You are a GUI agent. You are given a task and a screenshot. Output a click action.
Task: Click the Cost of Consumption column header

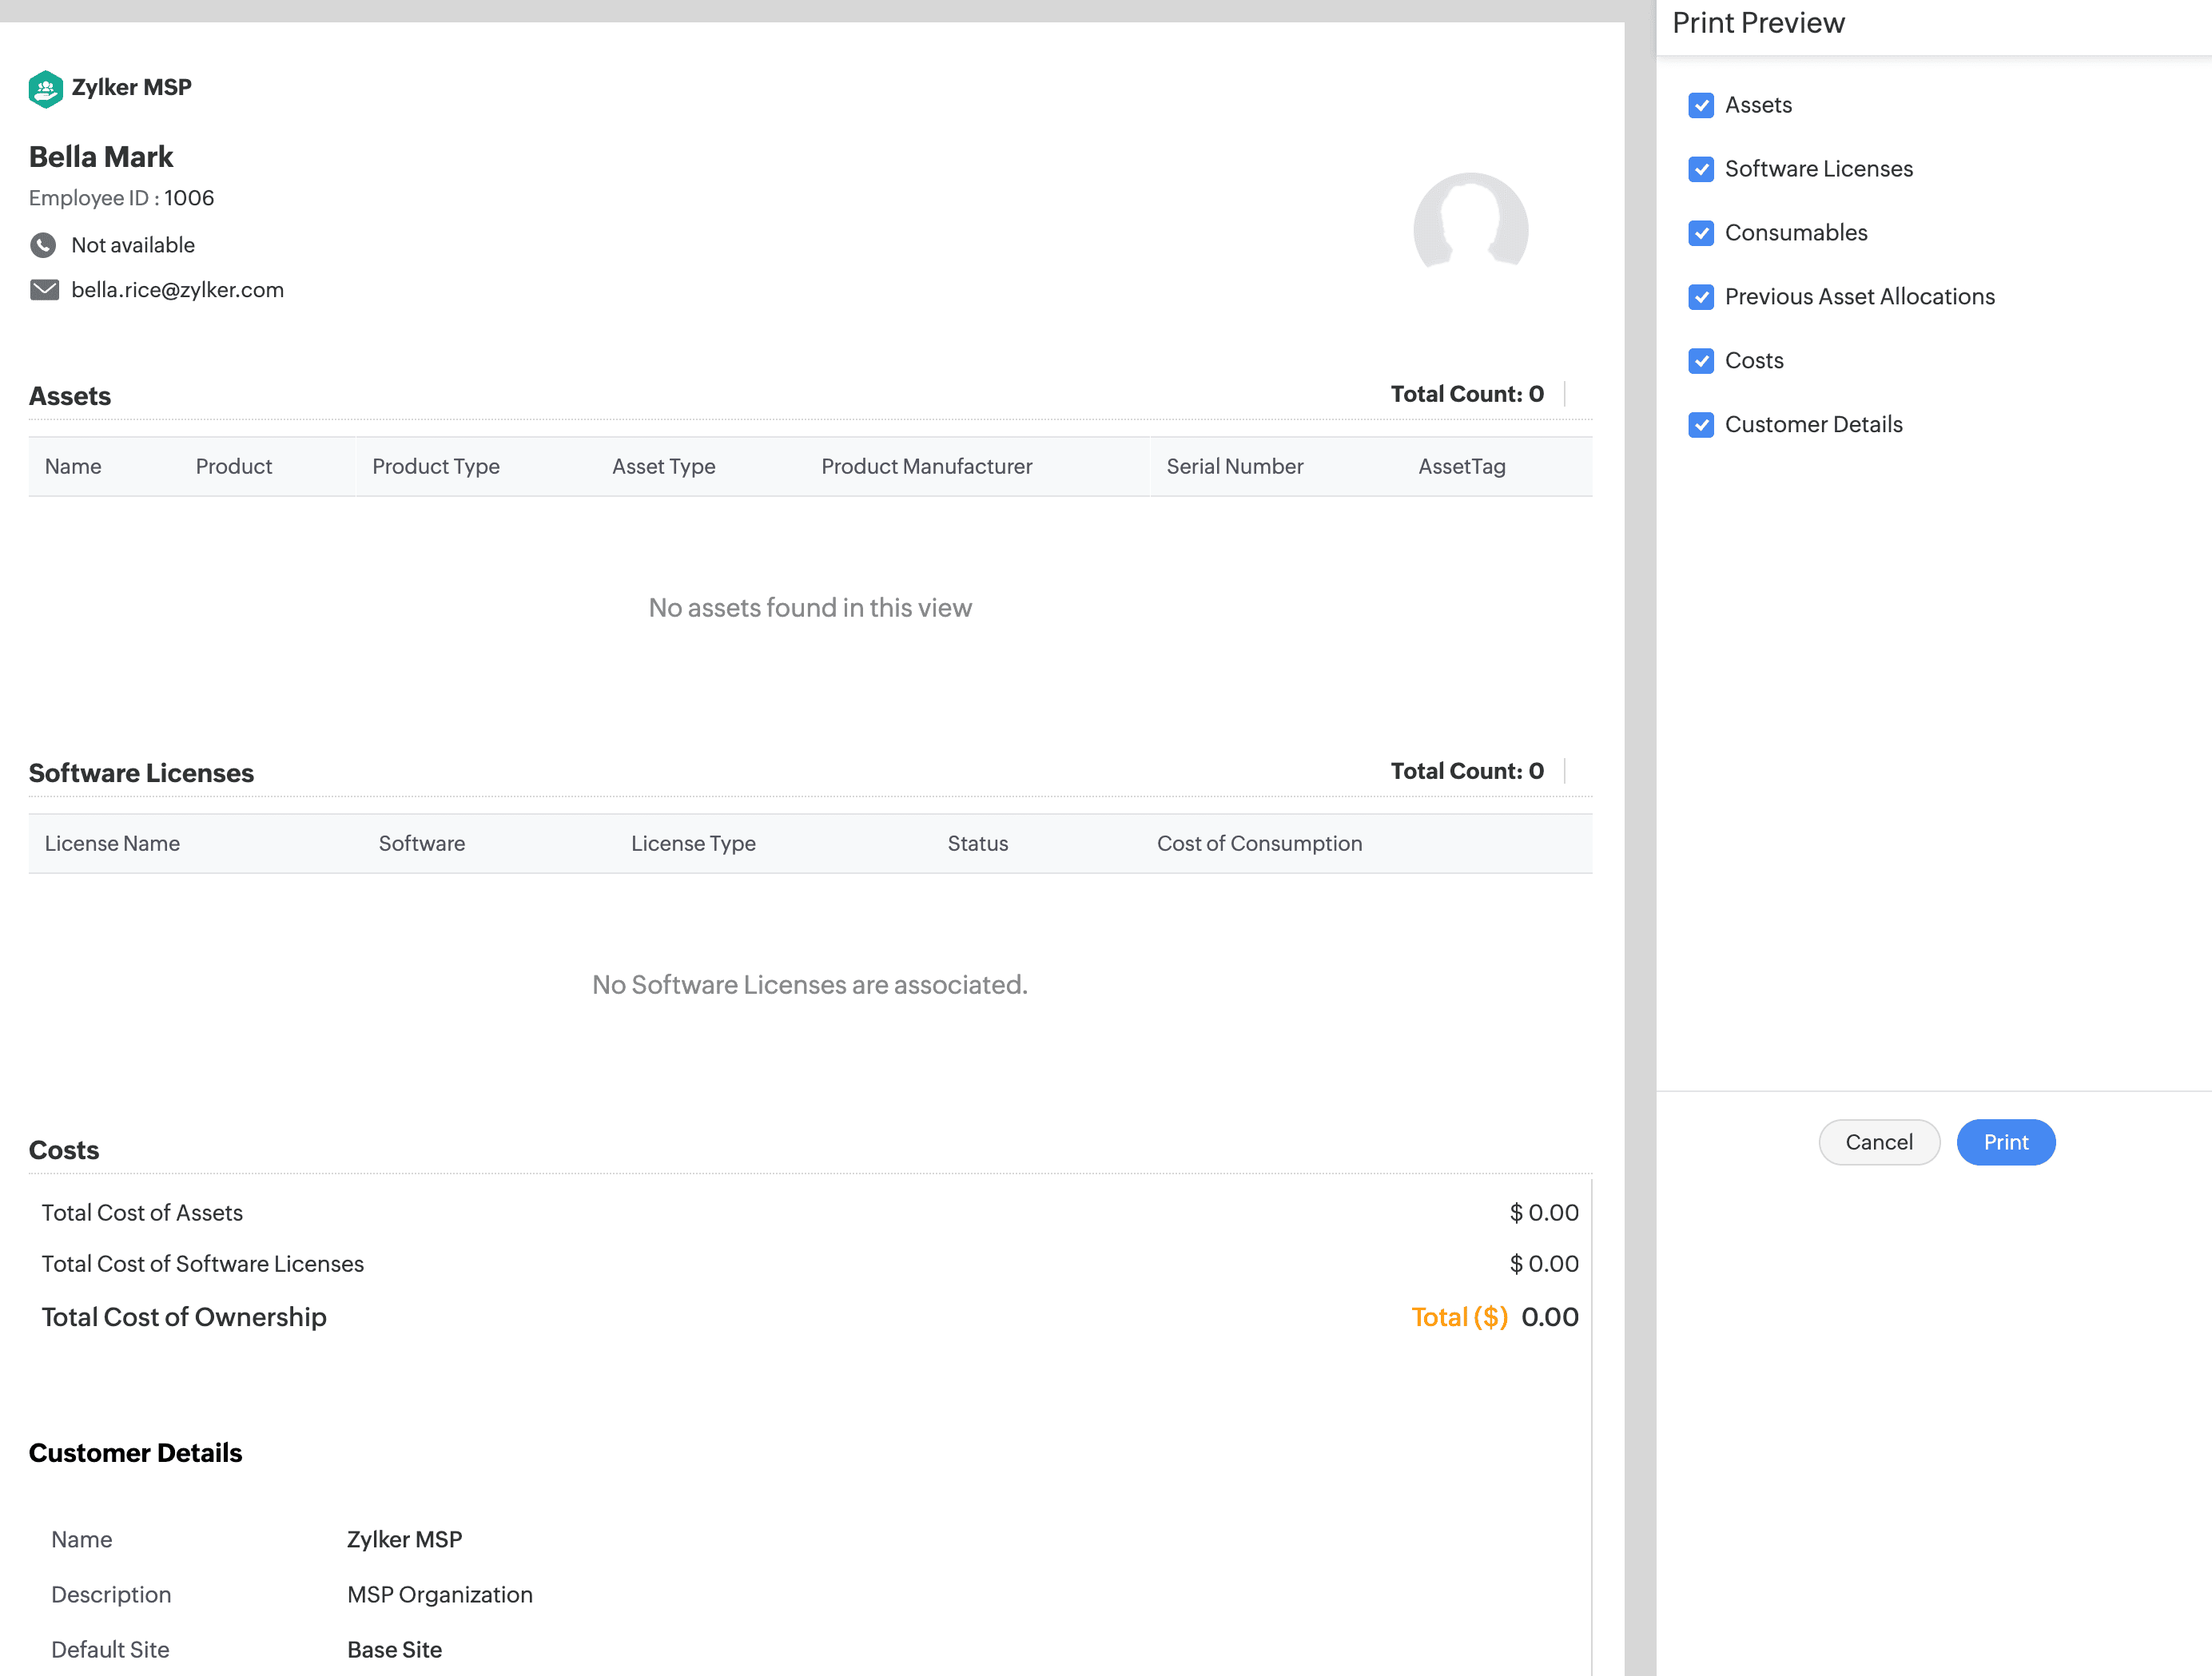point(1259,844)
